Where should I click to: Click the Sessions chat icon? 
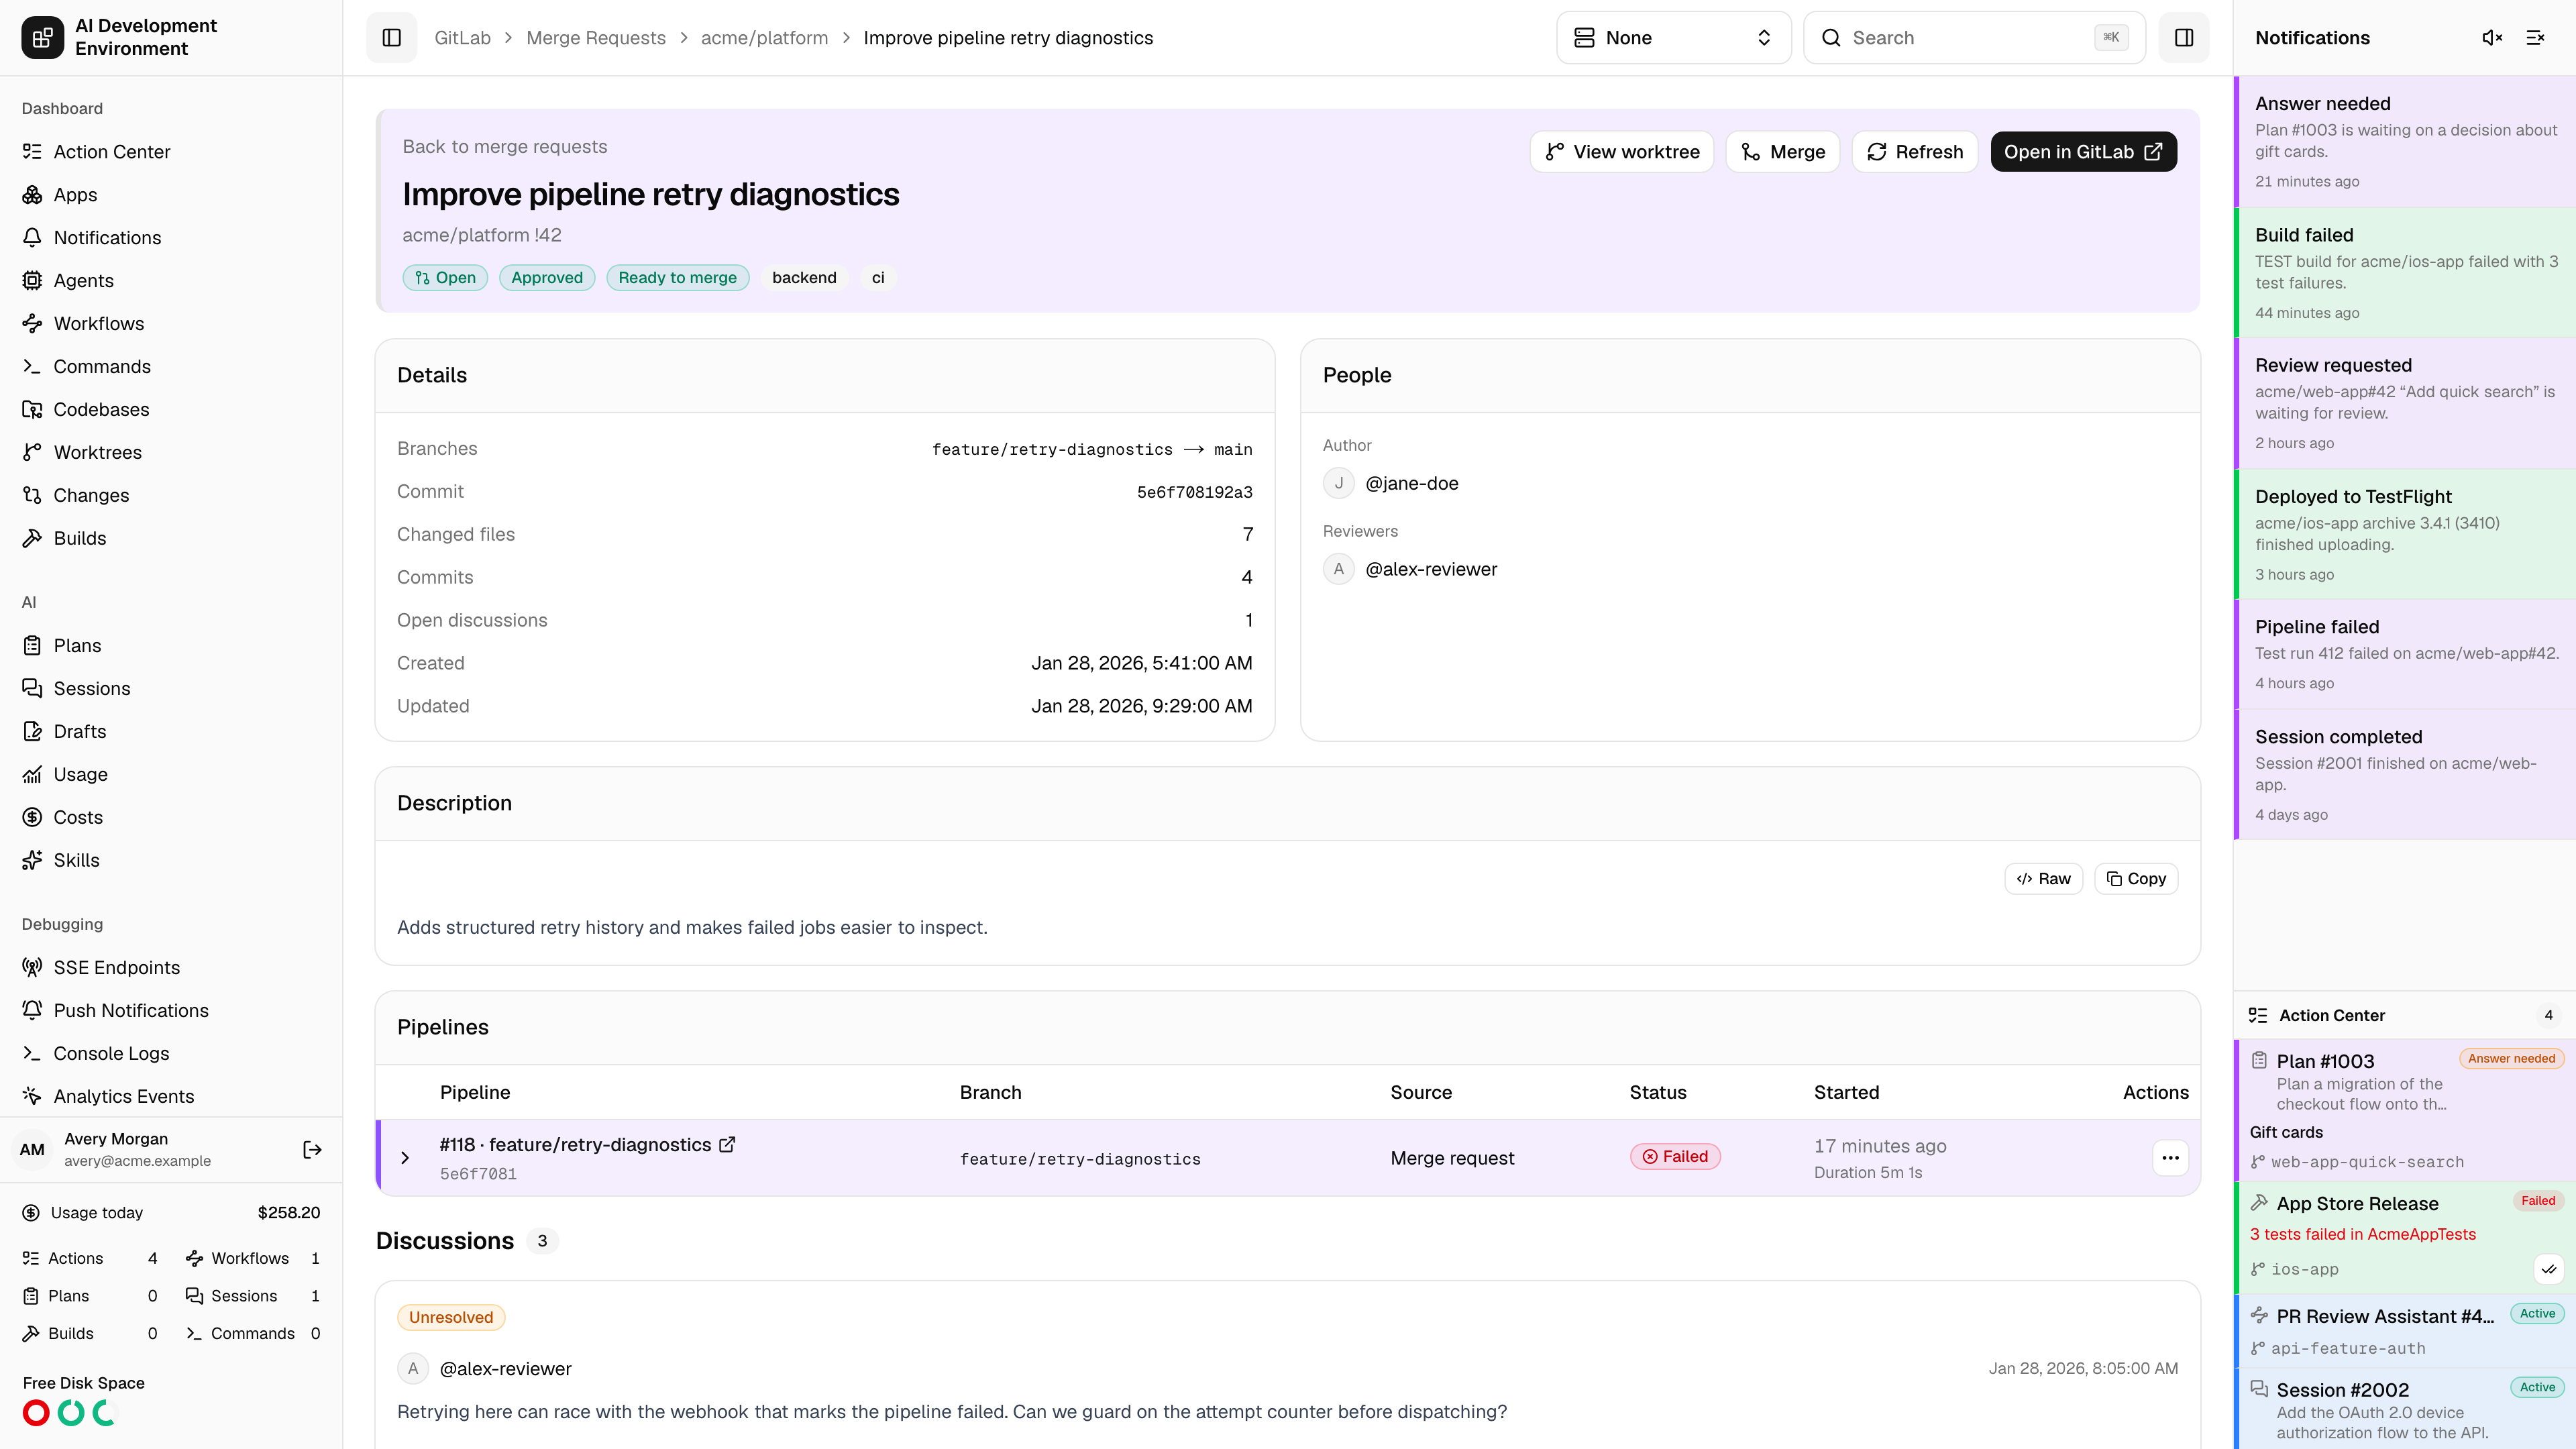[32, 689]
